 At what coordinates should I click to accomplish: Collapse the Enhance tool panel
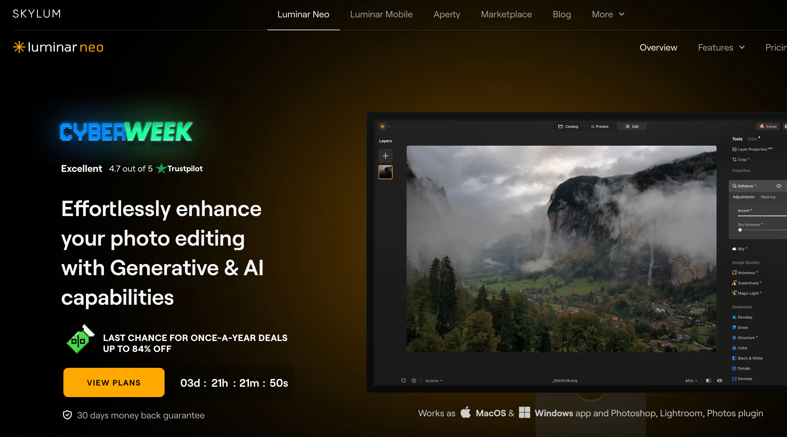786,186
